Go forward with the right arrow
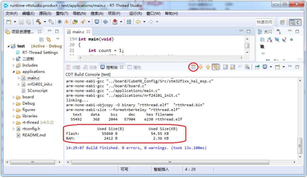Viewport: 307px width, 178px height. point(151,22)
